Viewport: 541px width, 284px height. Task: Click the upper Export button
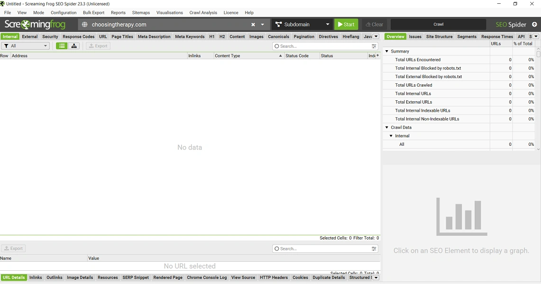tap(98, 46)
